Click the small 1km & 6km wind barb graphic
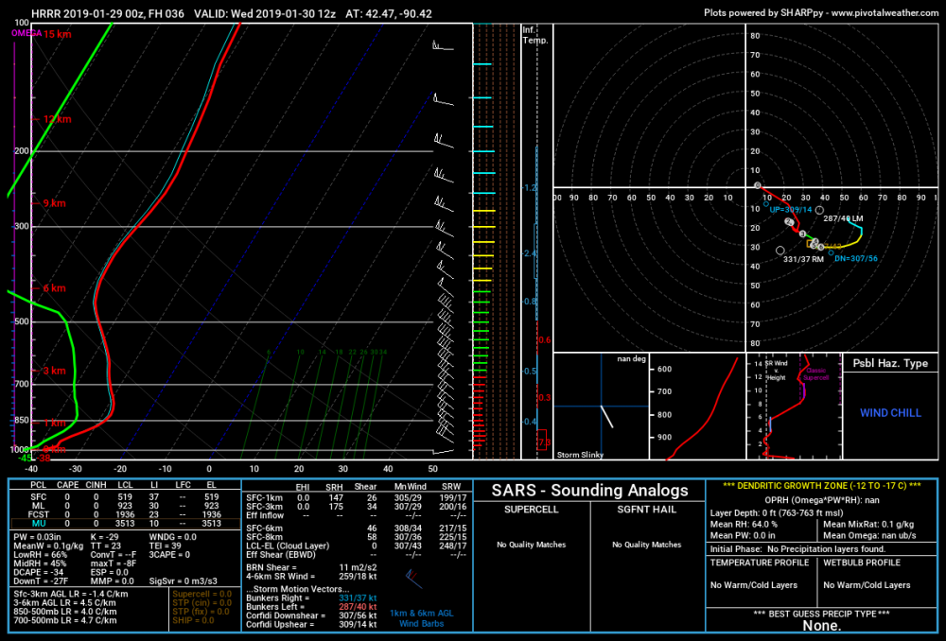The image size is (946, 641). pyautogui.click(x=413, y=579)
